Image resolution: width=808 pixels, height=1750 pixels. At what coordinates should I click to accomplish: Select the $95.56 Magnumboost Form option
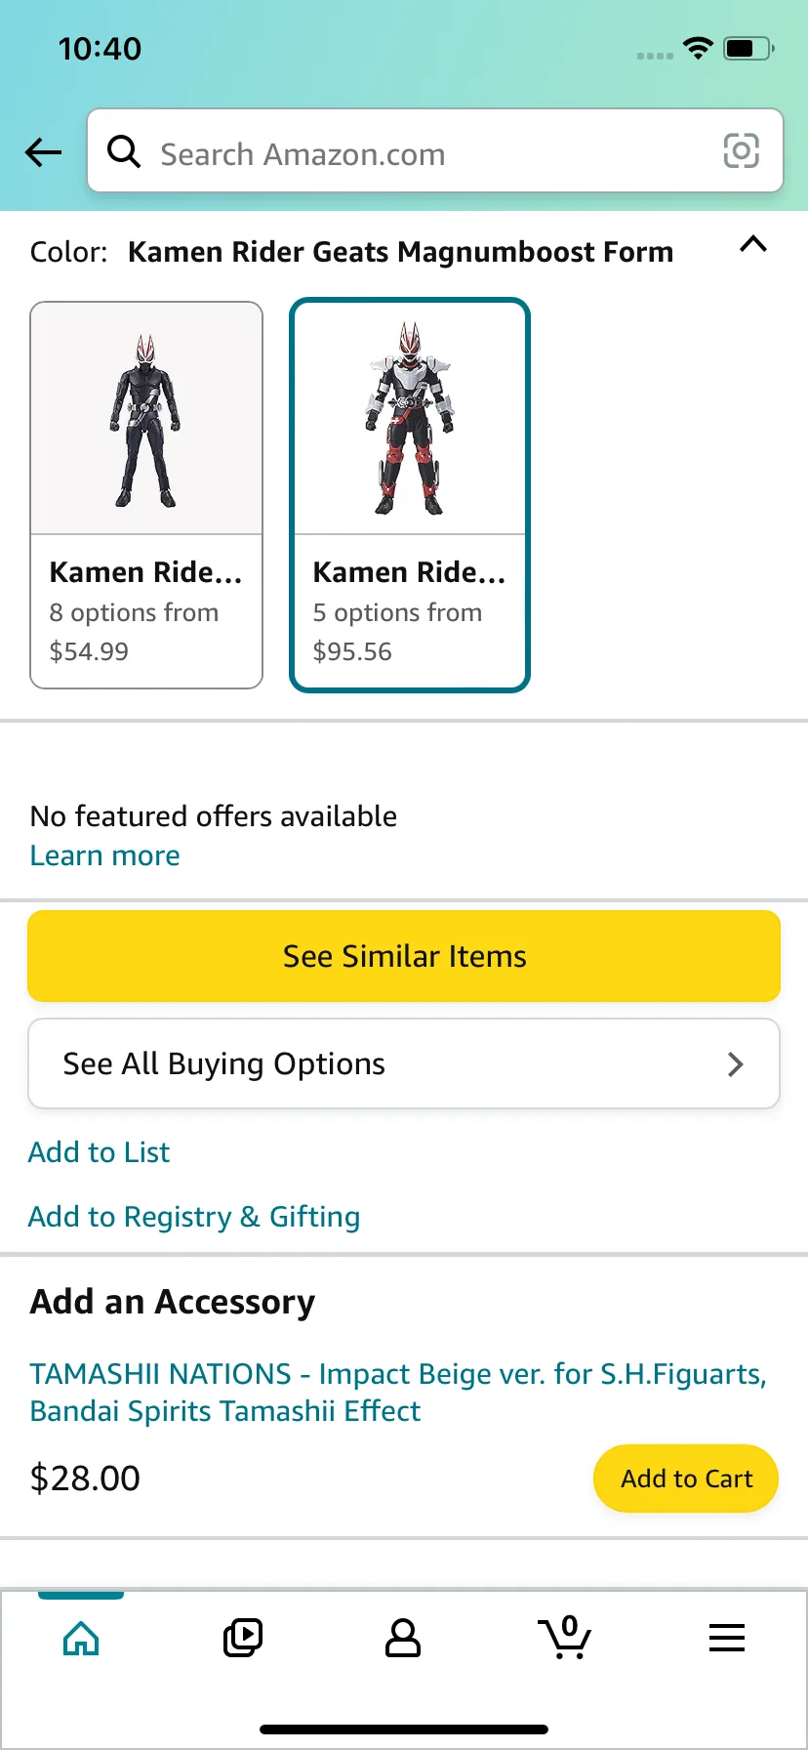[x=410, y=611]
